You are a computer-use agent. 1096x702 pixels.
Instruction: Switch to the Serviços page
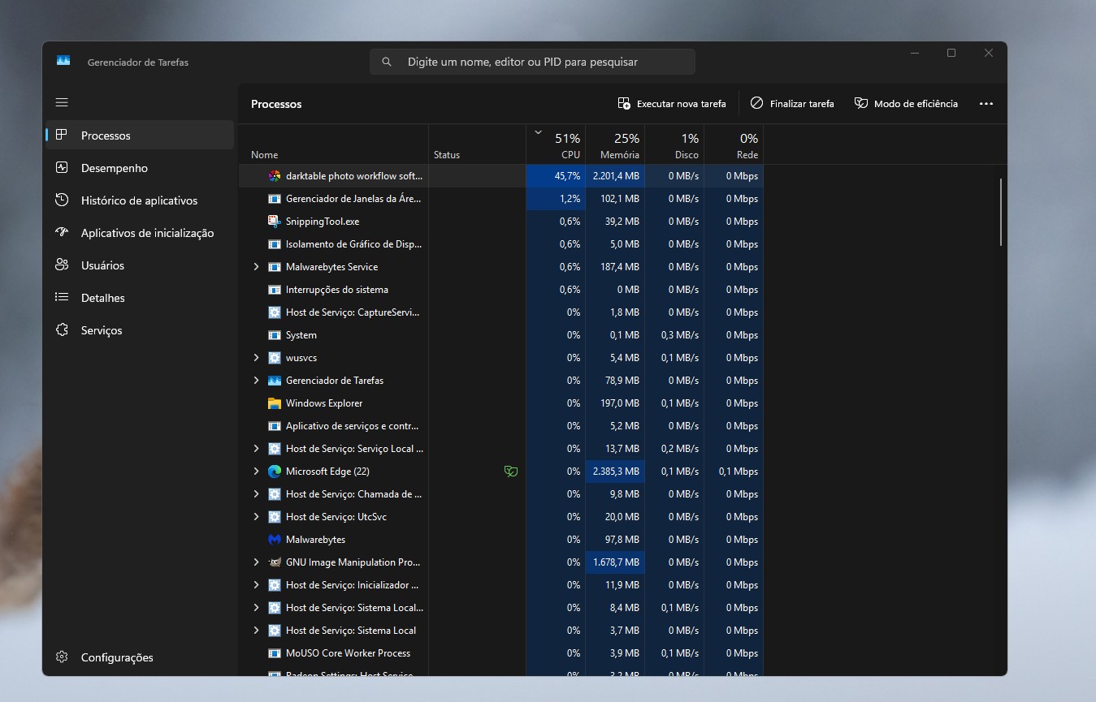coord(102,330)
